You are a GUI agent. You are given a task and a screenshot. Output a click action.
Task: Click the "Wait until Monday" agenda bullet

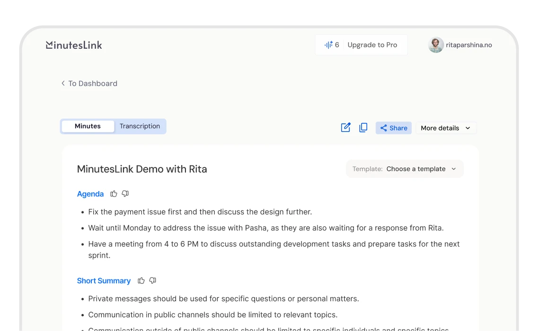click(266, 228)
